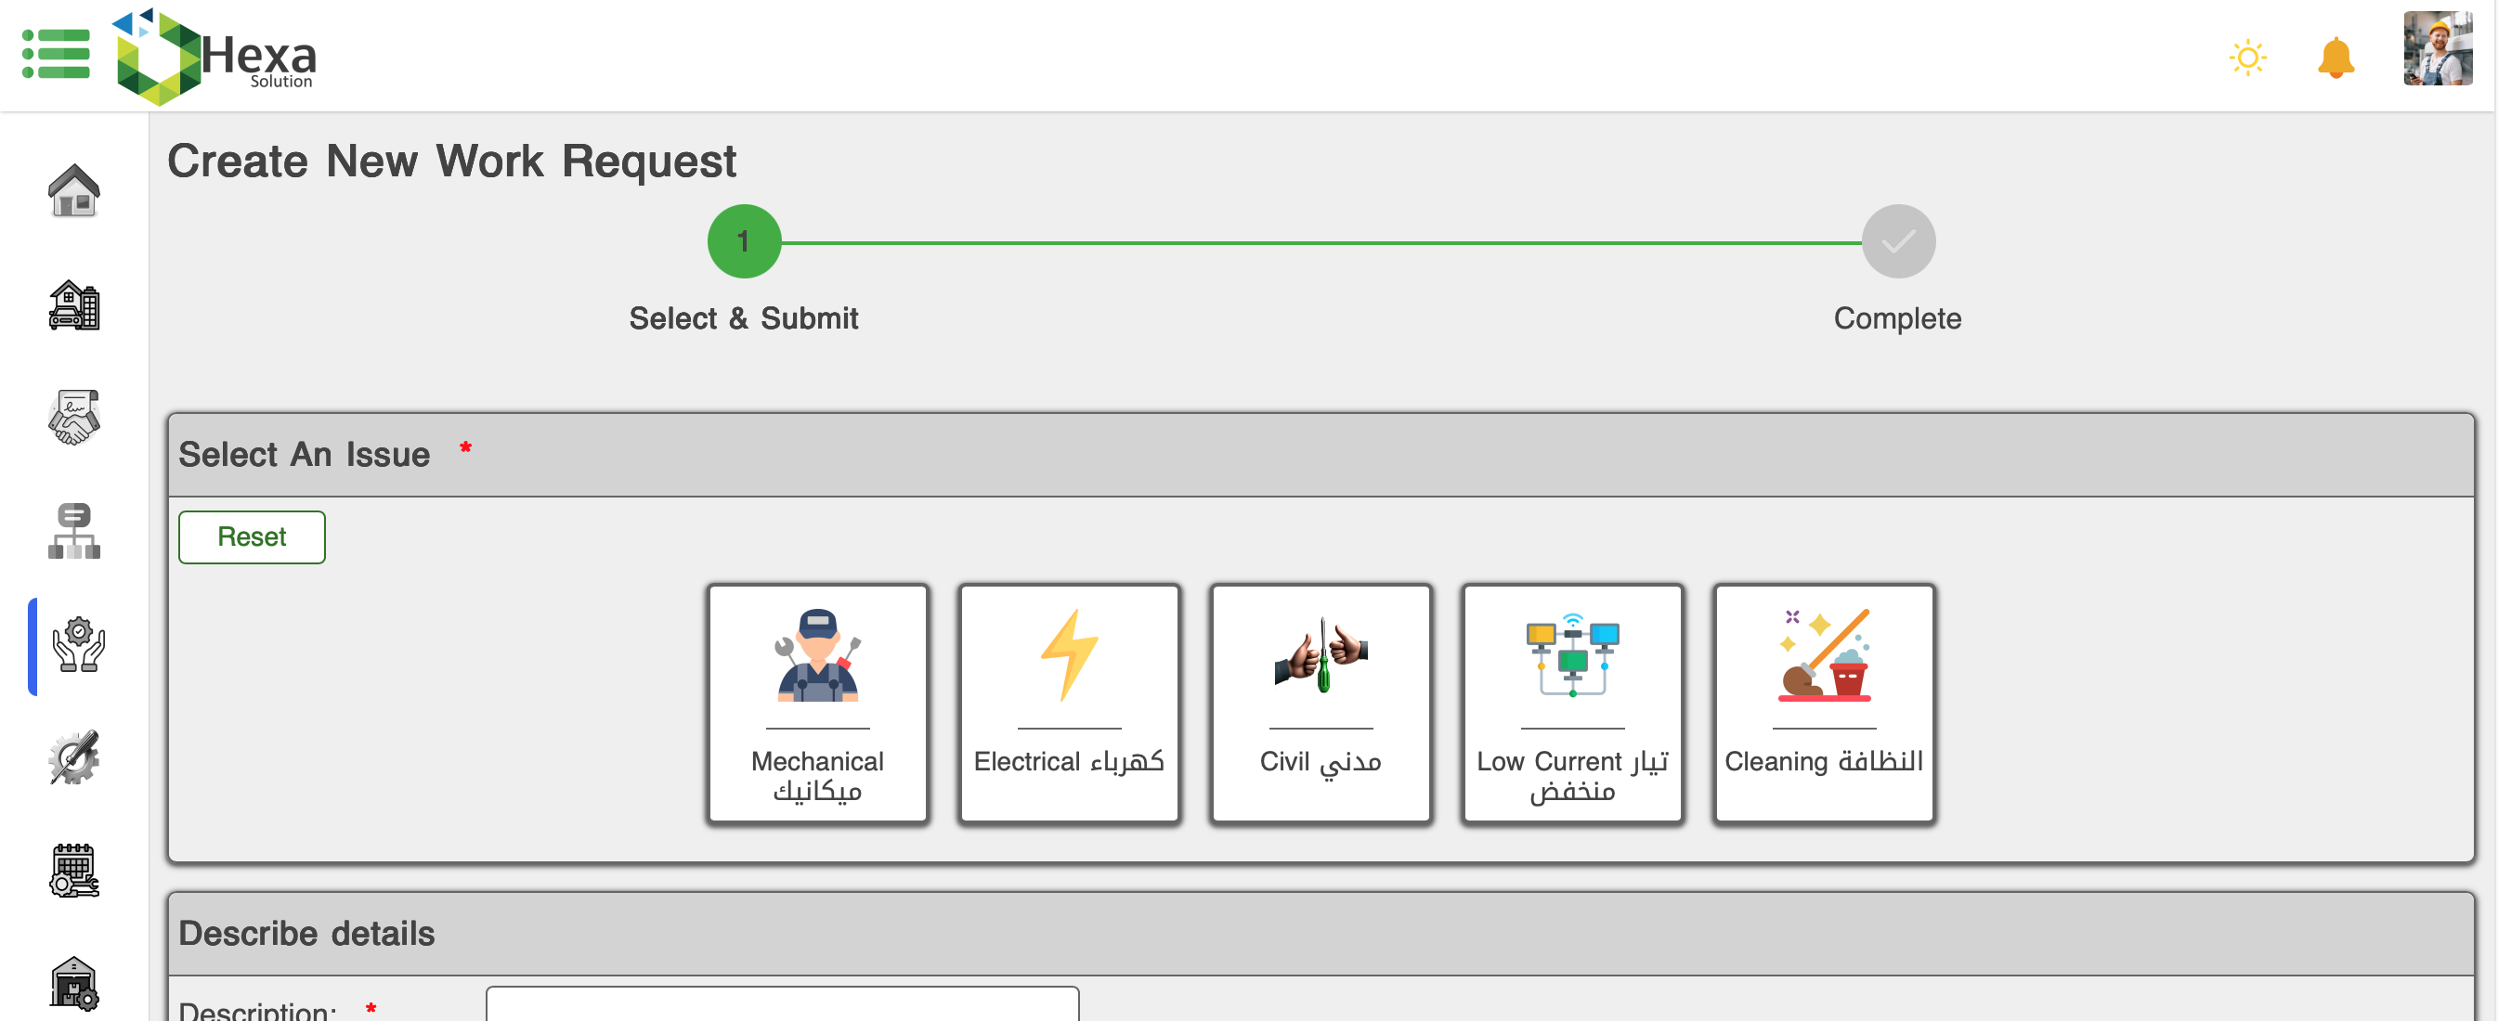The height and width of the screenshot is (1021, 2498).
Task: Choose the Electrical issue card
Action: 1069,704
